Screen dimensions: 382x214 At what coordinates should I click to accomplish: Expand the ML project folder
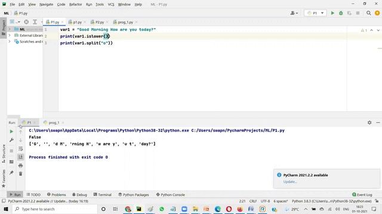[x=10, y=29]
